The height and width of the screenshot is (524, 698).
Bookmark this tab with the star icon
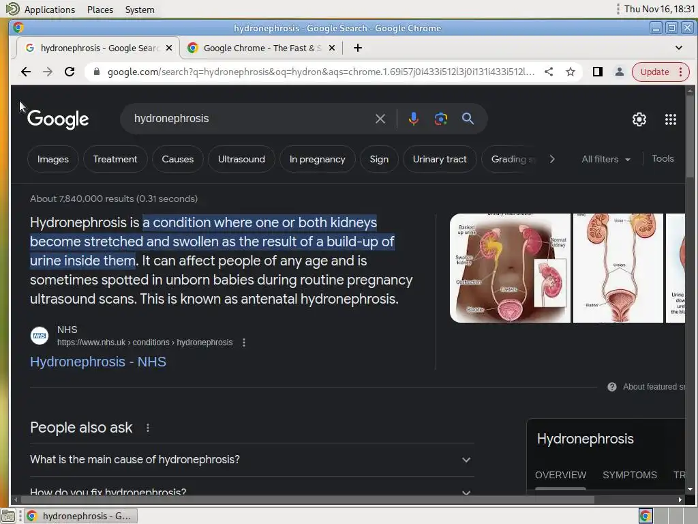pos(571,72)
